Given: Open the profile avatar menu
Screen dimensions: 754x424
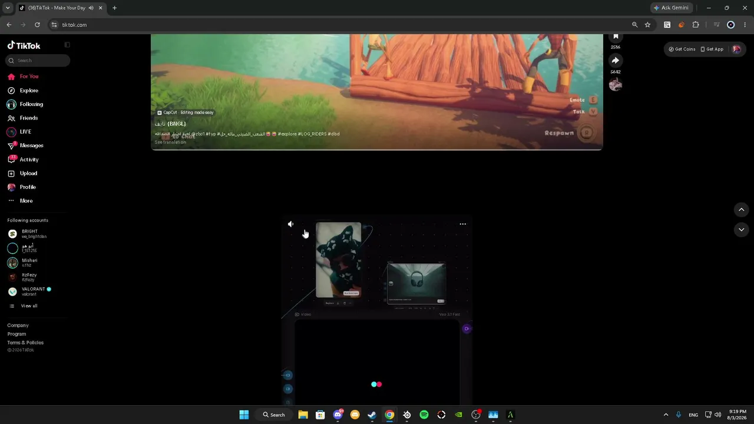Looking at the screenshot, I should point(736,49).
